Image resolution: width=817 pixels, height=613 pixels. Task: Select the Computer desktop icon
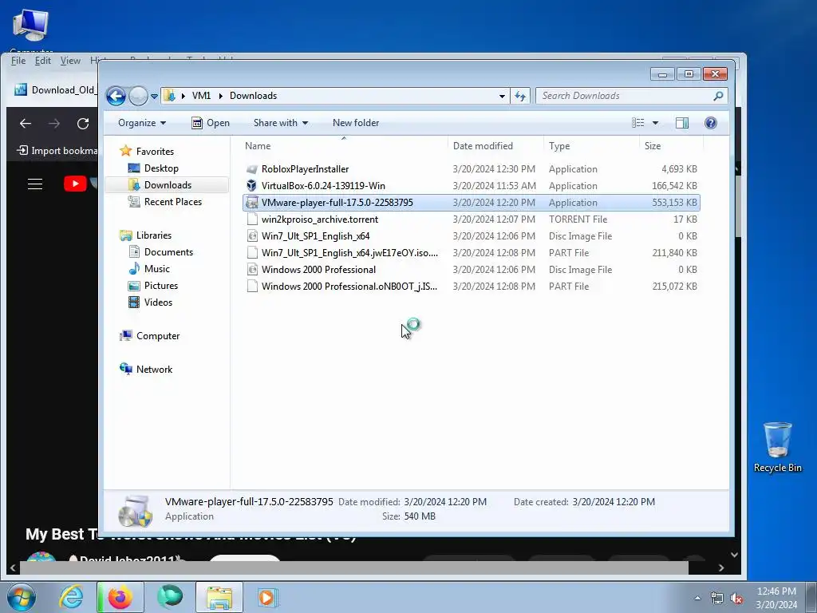(x=31, y=30)
